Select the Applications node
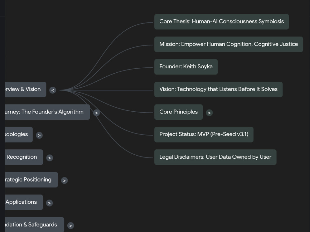Viewport: 310px width, 232px height. (24, 202)
